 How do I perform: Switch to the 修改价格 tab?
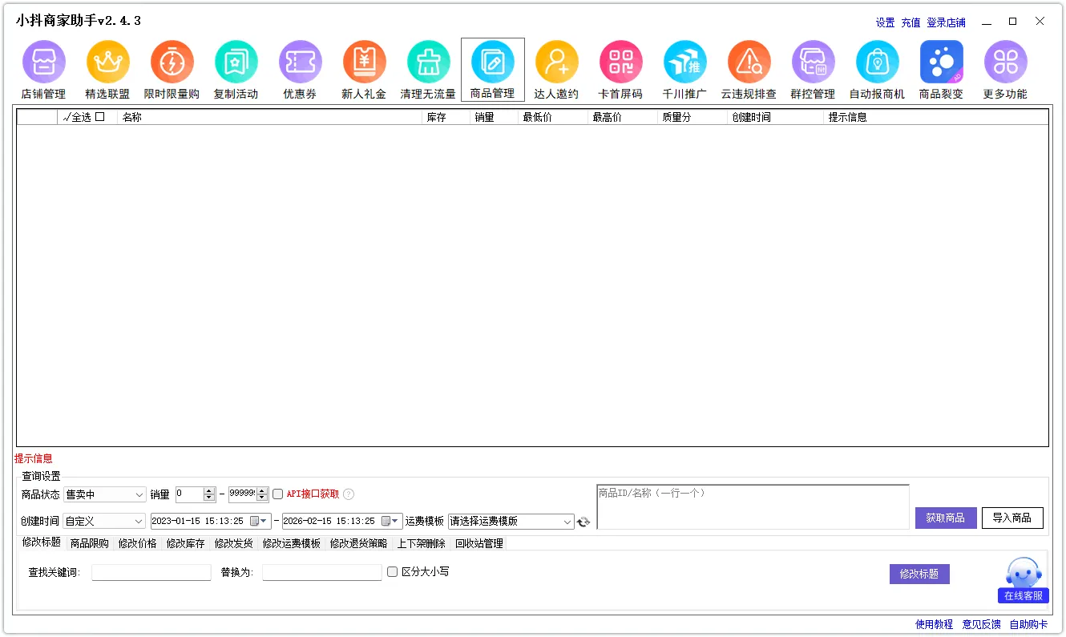tap(137, 543)
